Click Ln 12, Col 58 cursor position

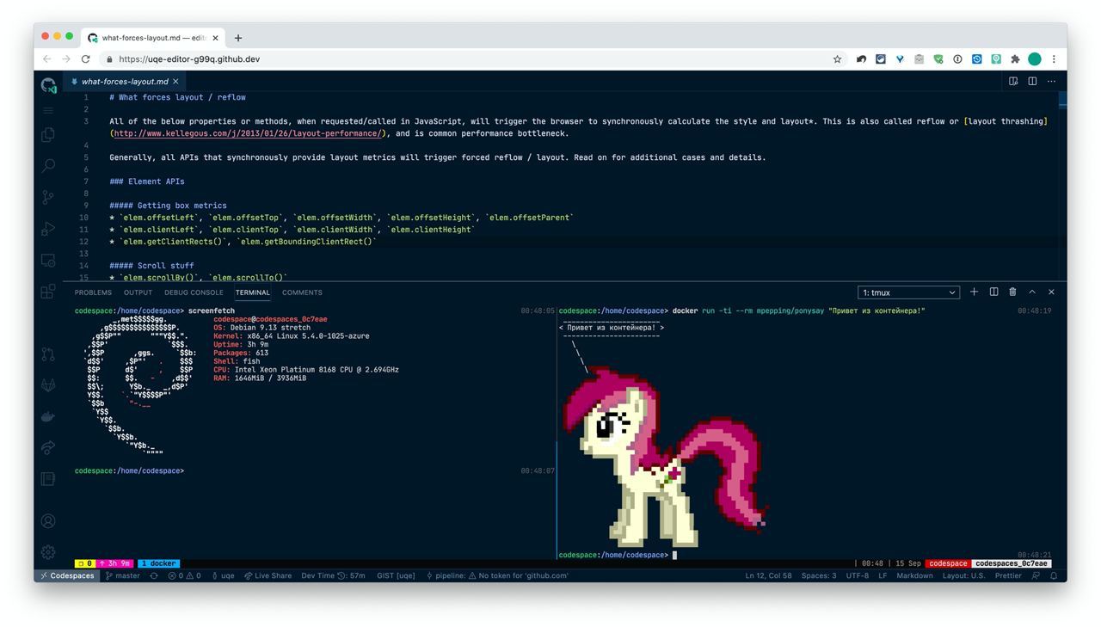(768, 575)
